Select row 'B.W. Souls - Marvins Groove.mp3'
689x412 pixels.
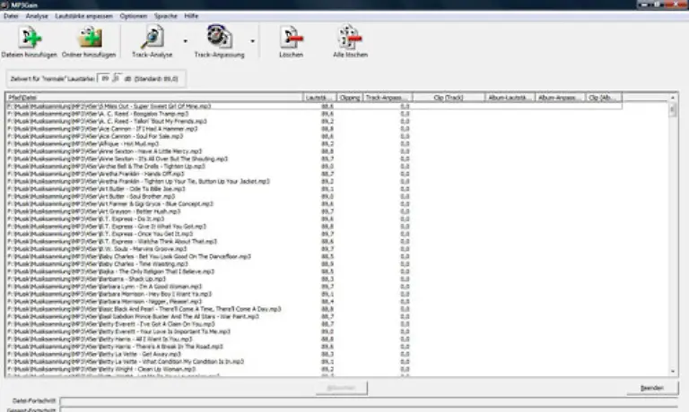tap(314, 249)
